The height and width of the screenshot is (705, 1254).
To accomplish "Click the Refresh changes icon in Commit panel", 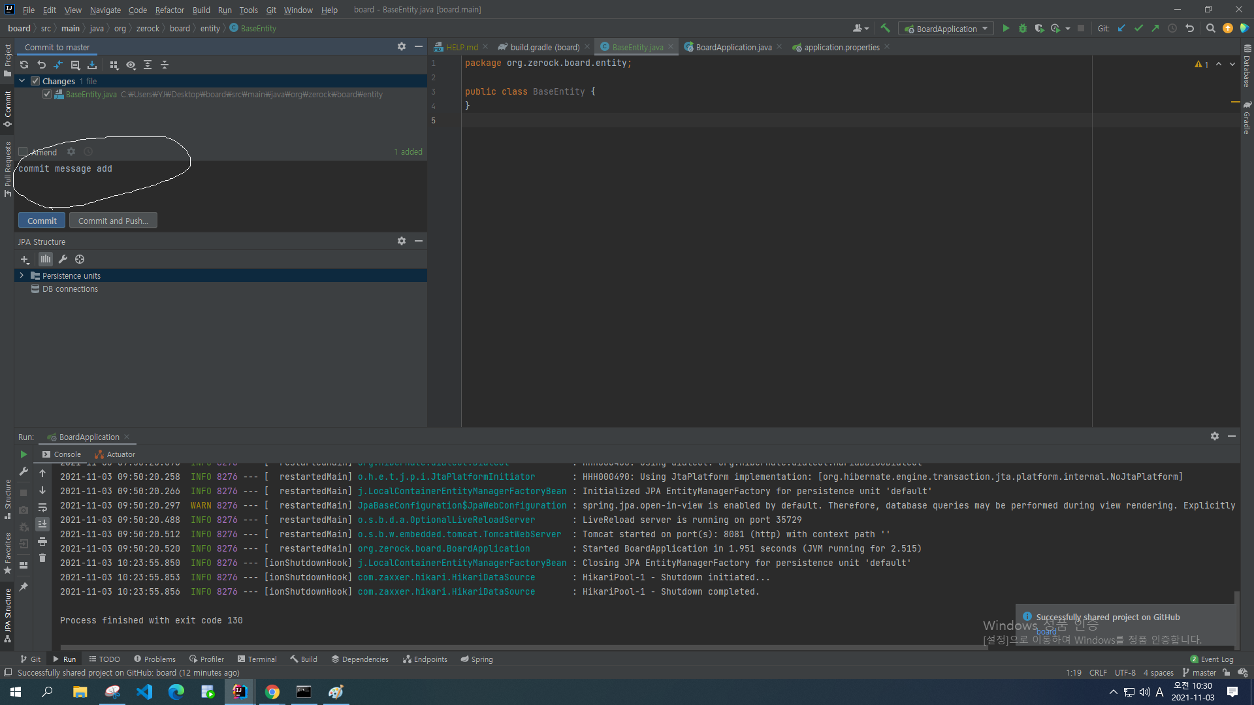I will pyautogui.click(x=24, y=65).
